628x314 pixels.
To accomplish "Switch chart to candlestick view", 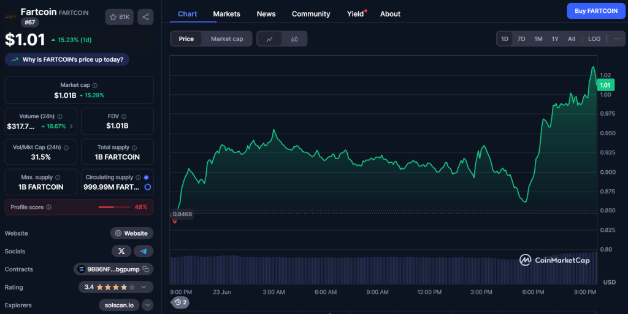I will click(x=294, y=39).
